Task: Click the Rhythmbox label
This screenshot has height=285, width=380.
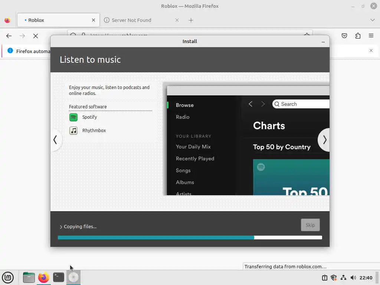Action: point(94,130)
